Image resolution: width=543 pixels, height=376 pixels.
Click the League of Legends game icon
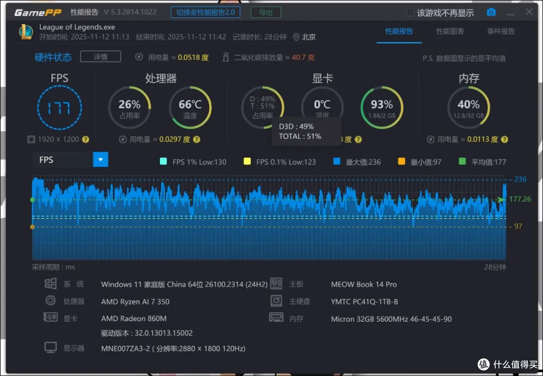click(x=26, y=32)
